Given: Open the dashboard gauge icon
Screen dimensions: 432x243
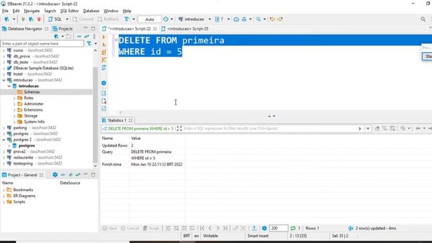Looking at the screenshot, I should coord(236,20).
